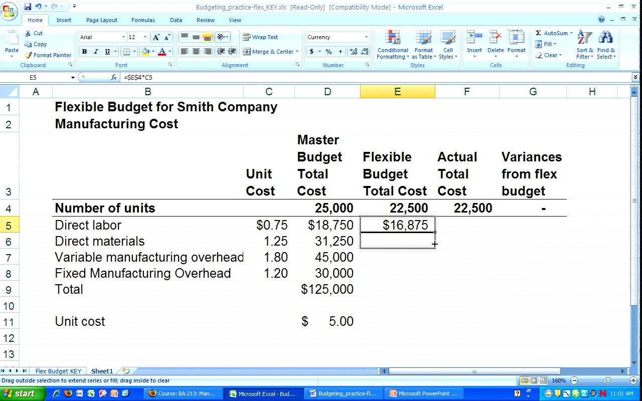Image resolution: width=642 pixels, height=401 pixels.
Task: Expand the Currency number format dropdown
Action: pyautogui.click(x=366, y=37)
